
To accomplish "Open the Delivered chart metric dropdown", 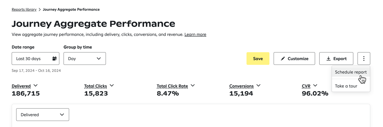I will pos(43,115).
